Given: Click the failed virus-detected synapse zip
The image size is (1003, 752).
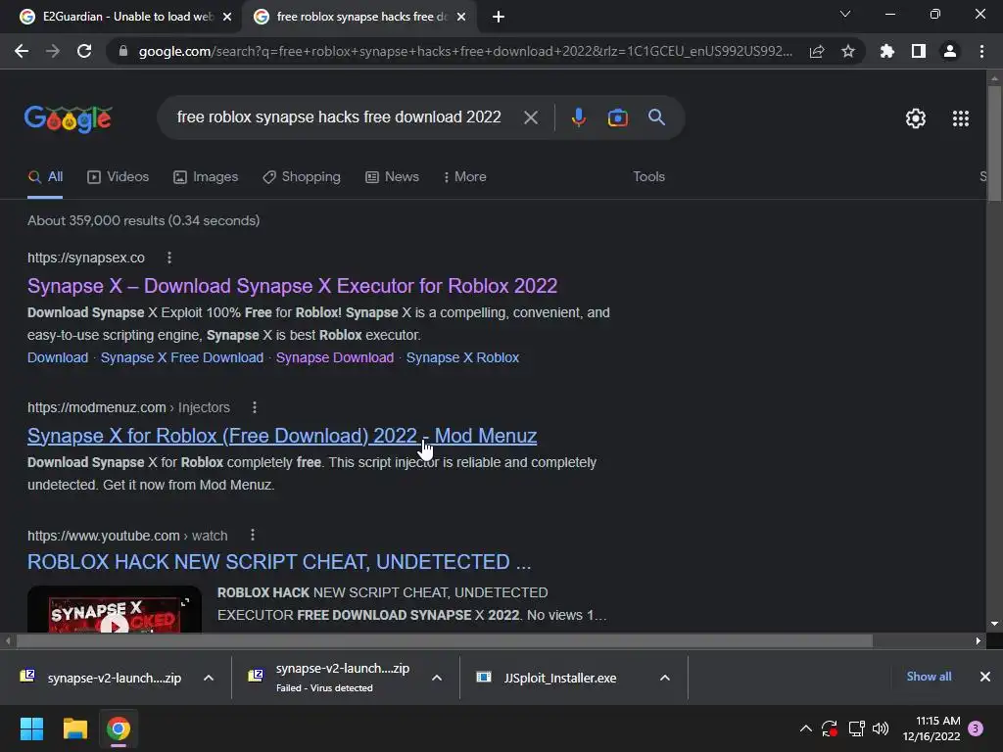Looking at the screenshot, I should pos(330,678).
